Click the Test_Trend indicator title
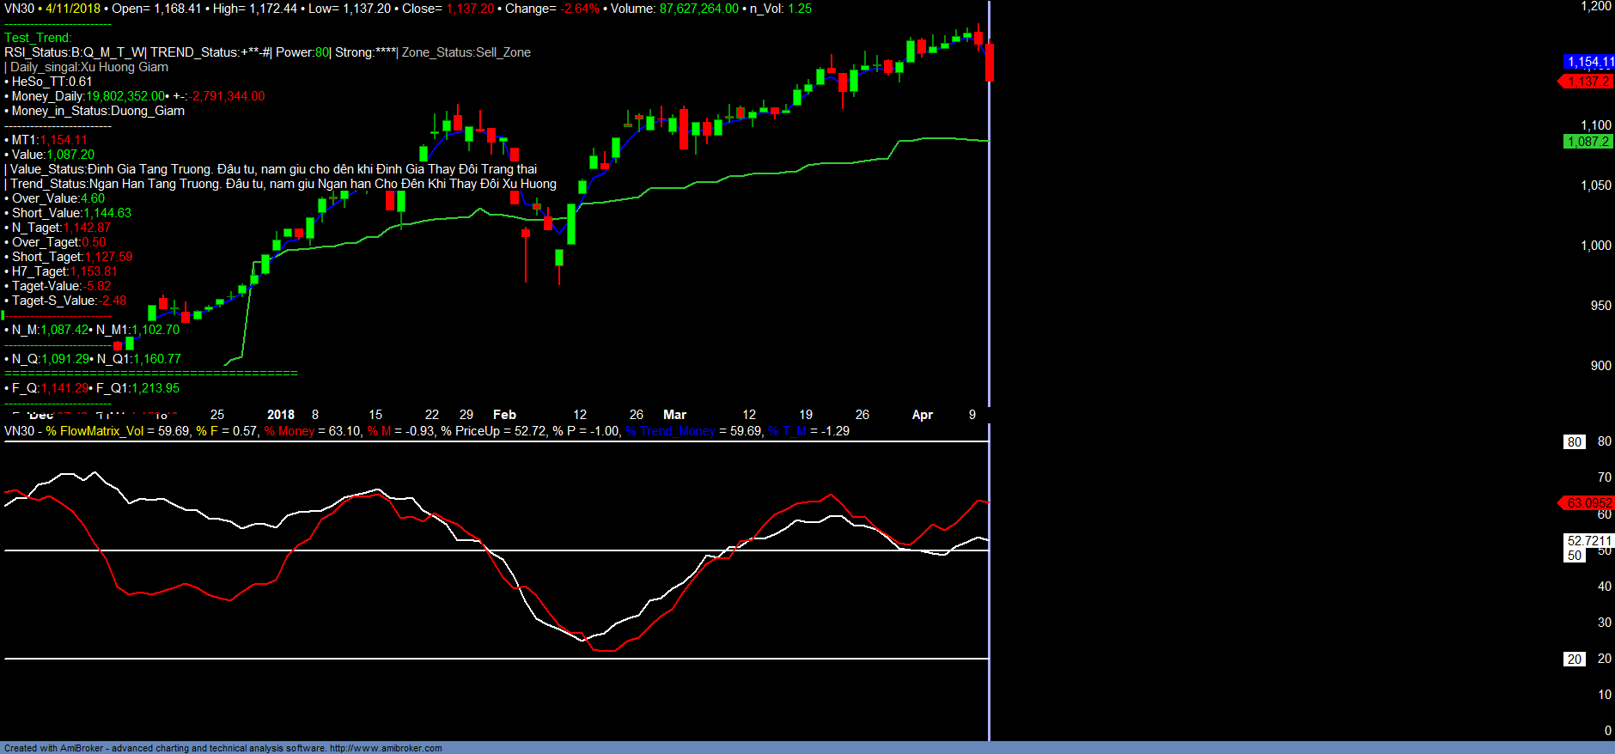Viewport: 1615px width, 754px height. pyautogui.click(x=38, y=38)
